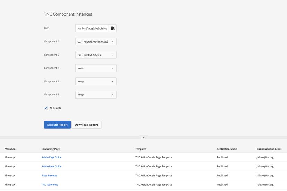Image resolution: width=287 pixels, height=191 pixels.
Task: Open the Component 3 dropdown
Action: coord(96,68)
